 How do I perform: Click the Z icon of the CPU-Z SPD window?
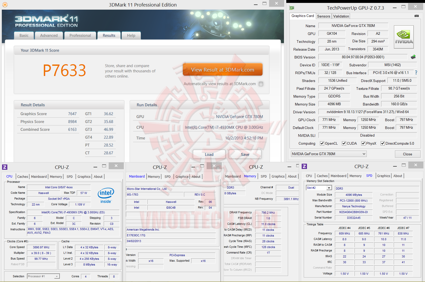click(x=304, y=166)
